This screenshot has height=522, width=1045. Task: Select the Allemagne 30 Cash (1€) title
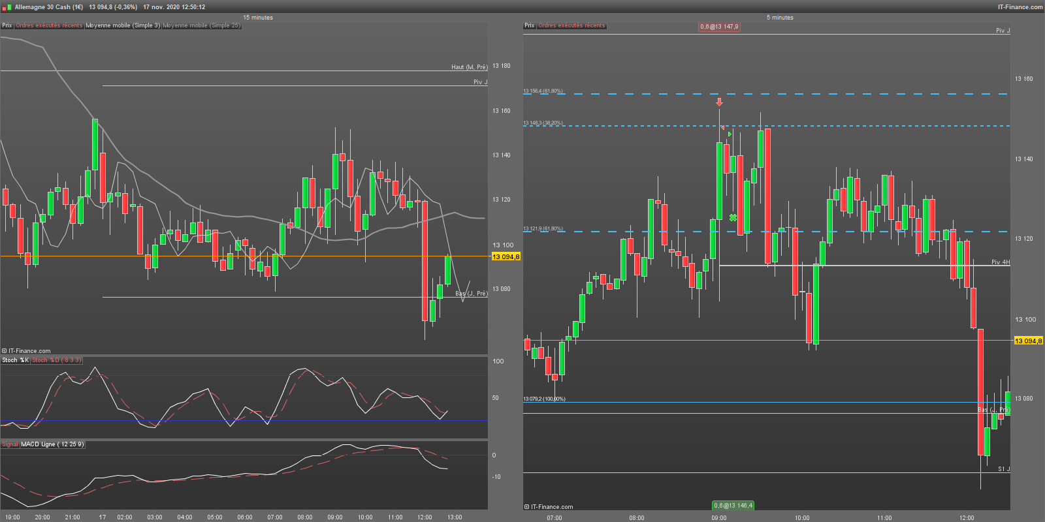click(49, 7)
